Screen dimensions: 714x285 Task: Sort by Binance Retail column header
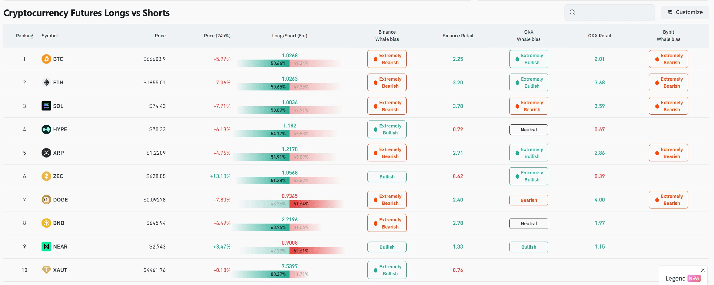458,36
